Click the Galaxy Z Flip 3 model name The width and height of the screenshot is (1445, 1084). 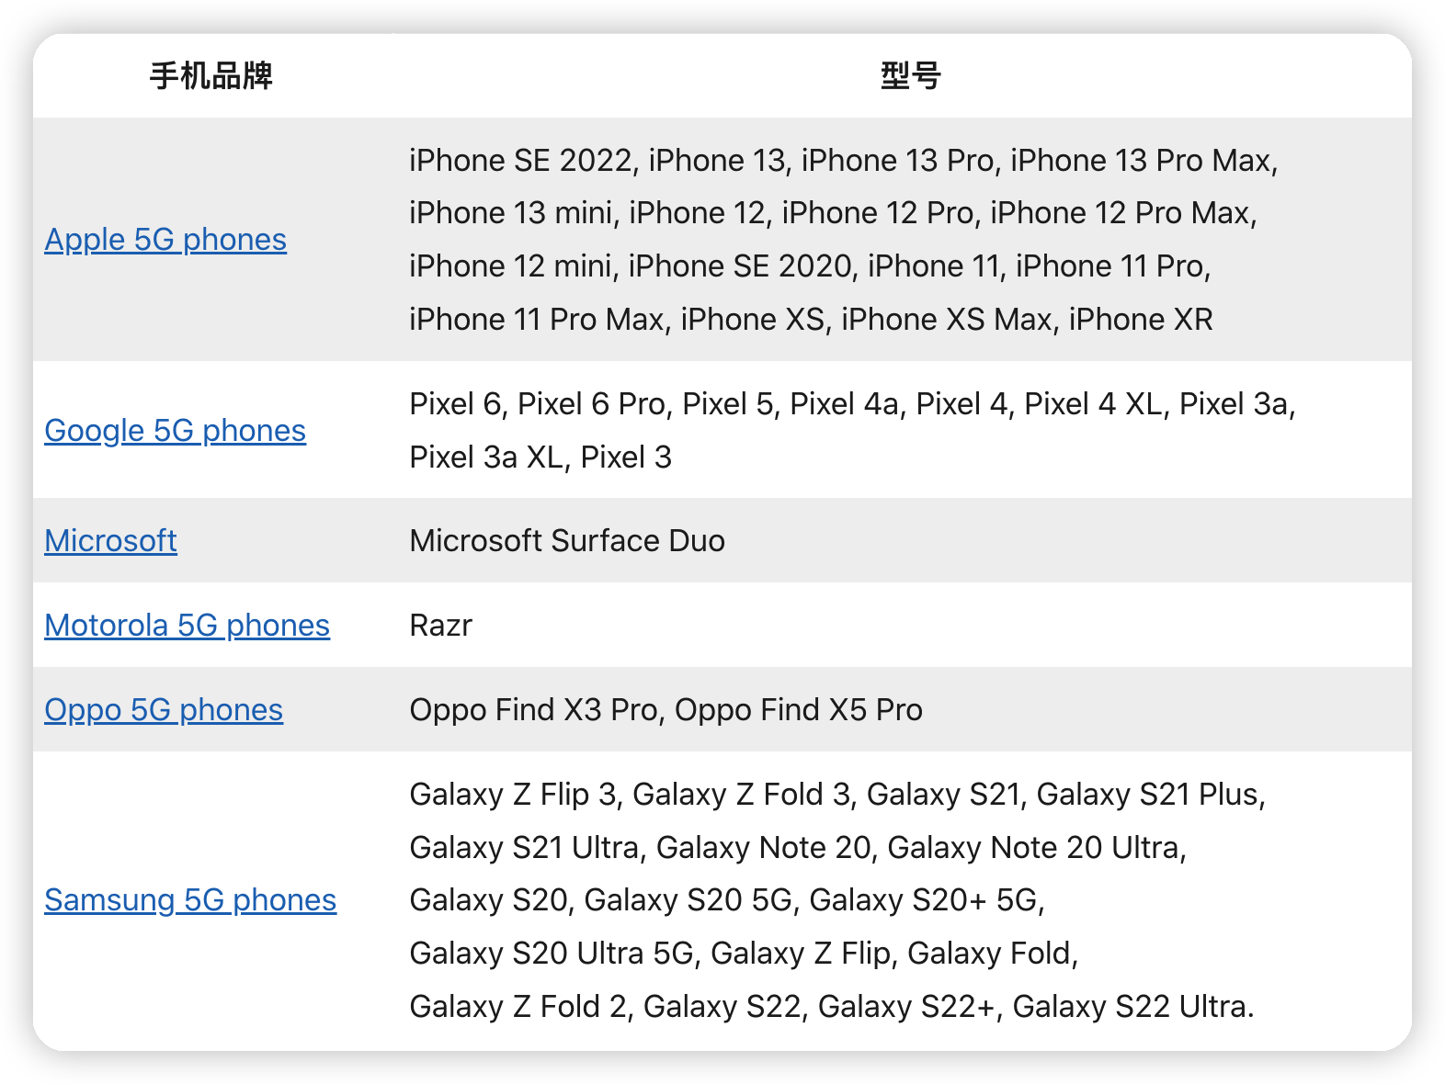point(513,795)
